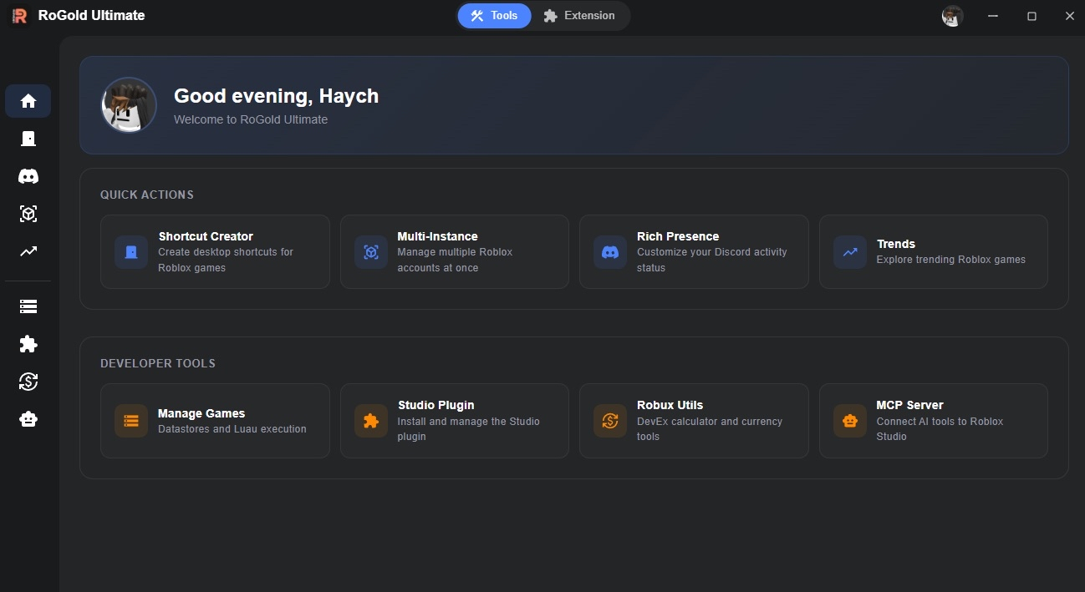Open the Trends quick action card
Image resolution: width=1085 pixels, height=592 pixels.
pyautogui.click(x=933, y=252)
